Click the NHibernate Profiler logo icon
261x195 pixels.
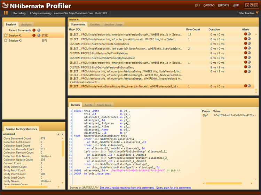coord(5,6)
